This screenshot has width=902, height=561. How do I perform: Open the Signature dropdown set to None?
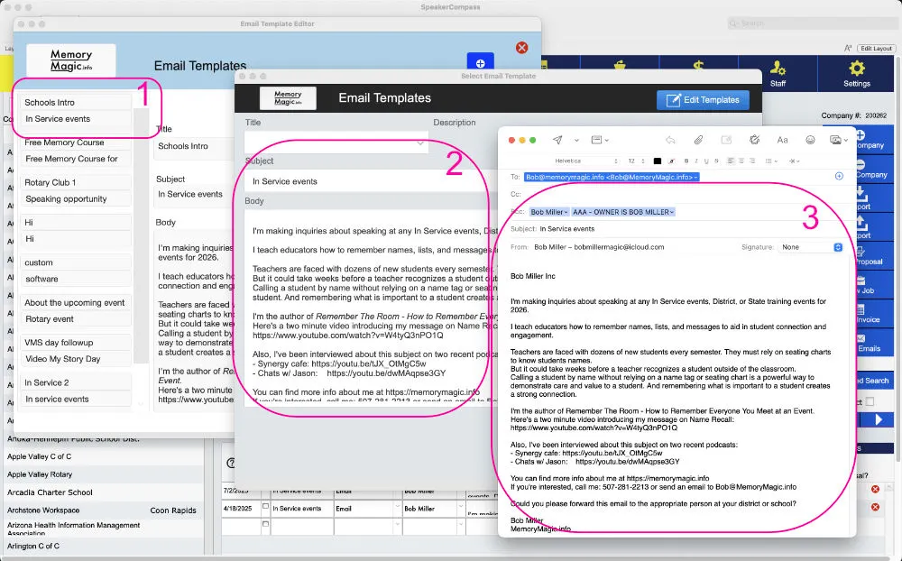point(811,247)
